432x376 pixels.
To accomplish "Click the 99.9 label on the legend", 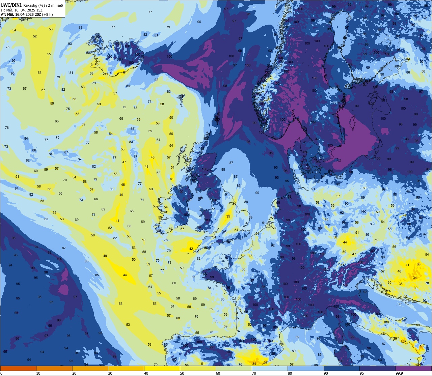I will pos(400,373).
